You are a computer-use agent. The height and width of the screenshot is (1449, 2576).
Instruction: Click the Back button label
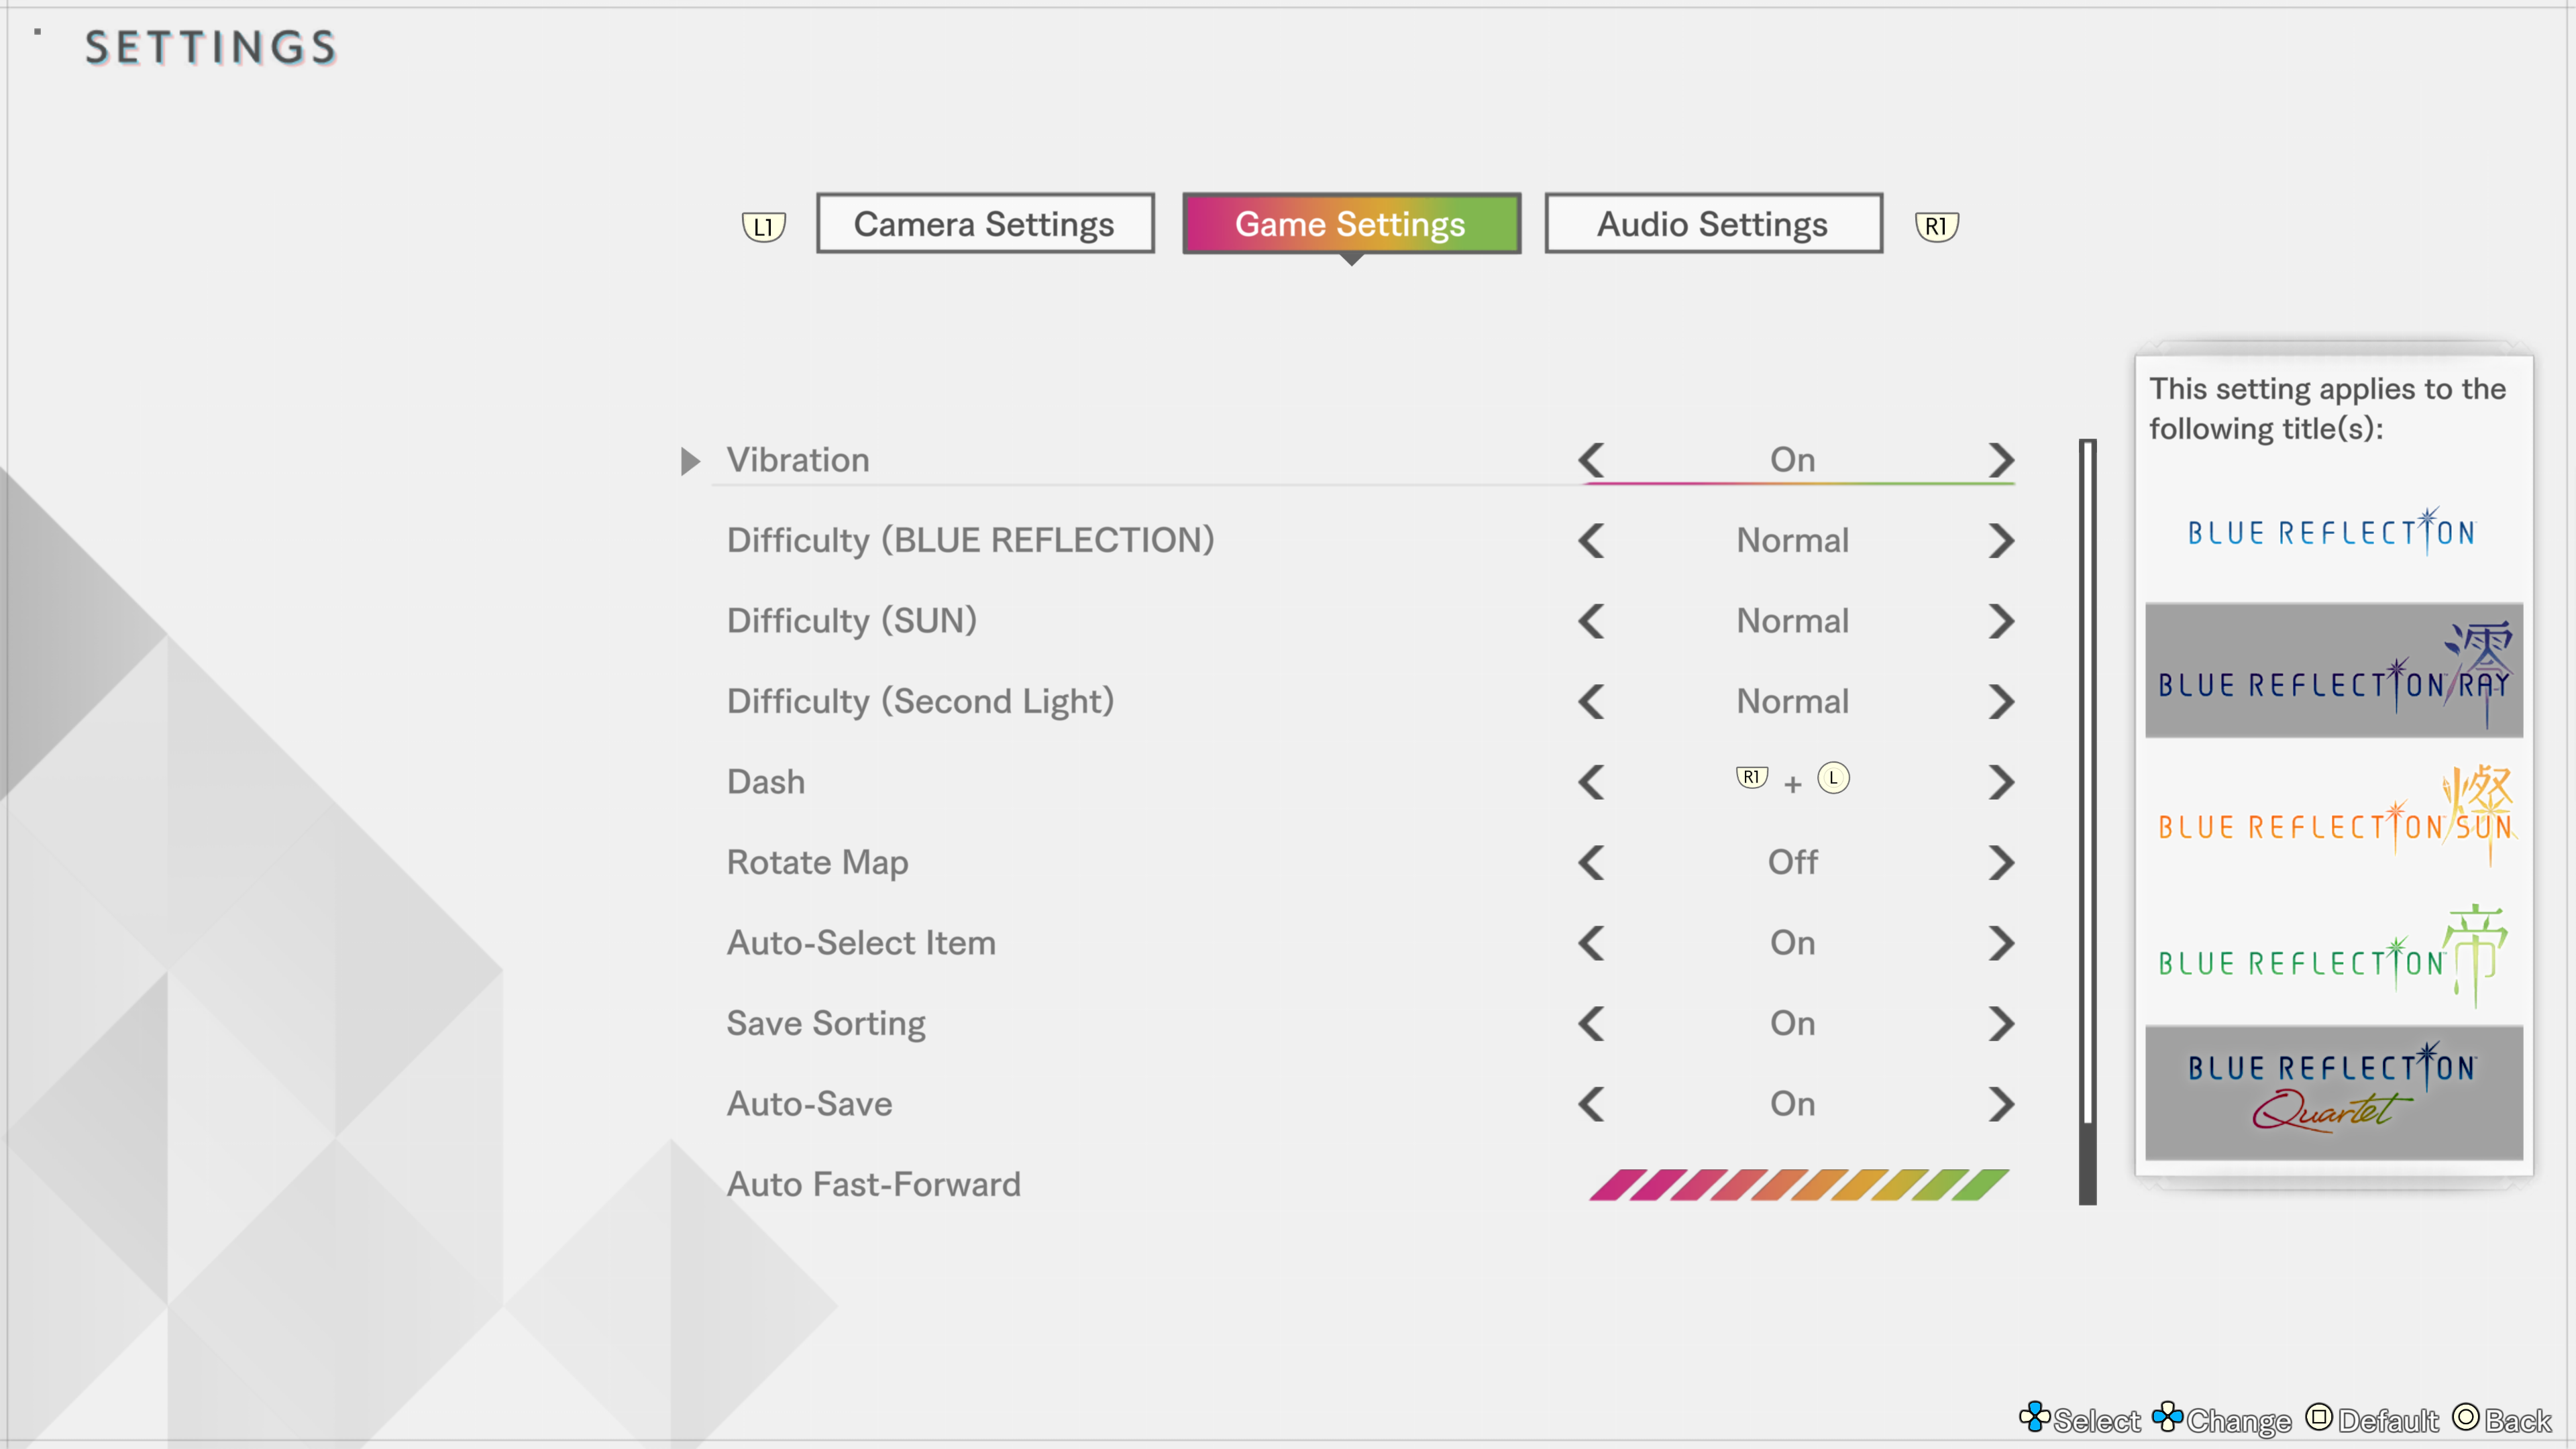[x=2518, y=1421]
